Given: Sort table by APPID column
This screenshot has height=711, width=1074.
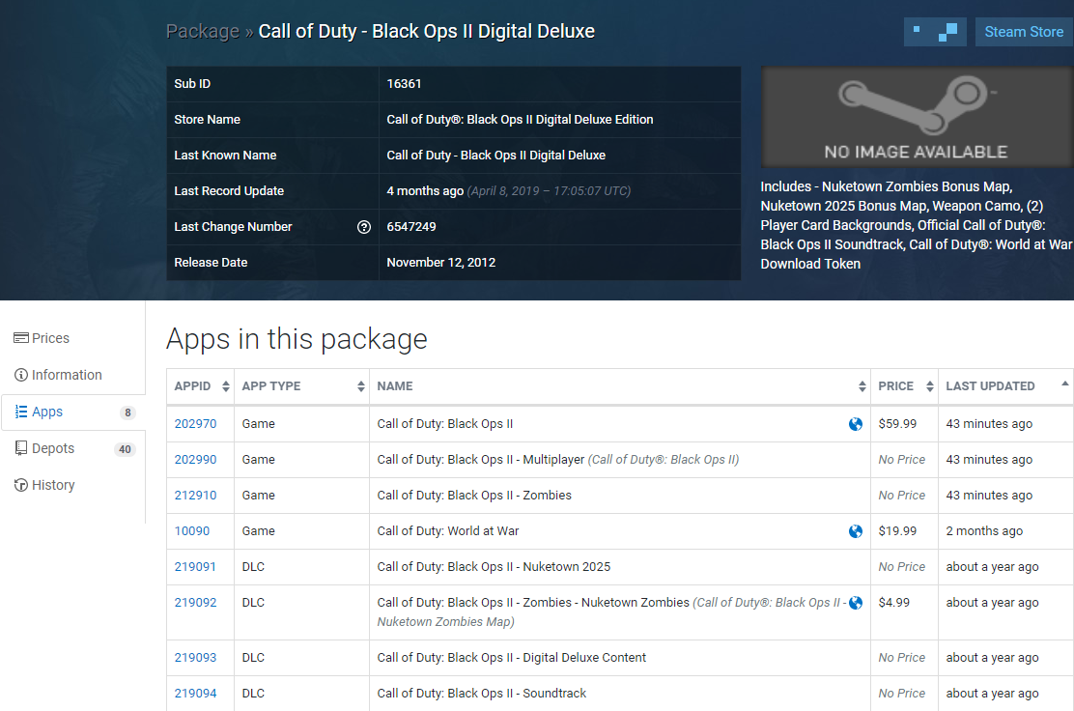Looking at the screenshot, I should click(x=200, y=386).
